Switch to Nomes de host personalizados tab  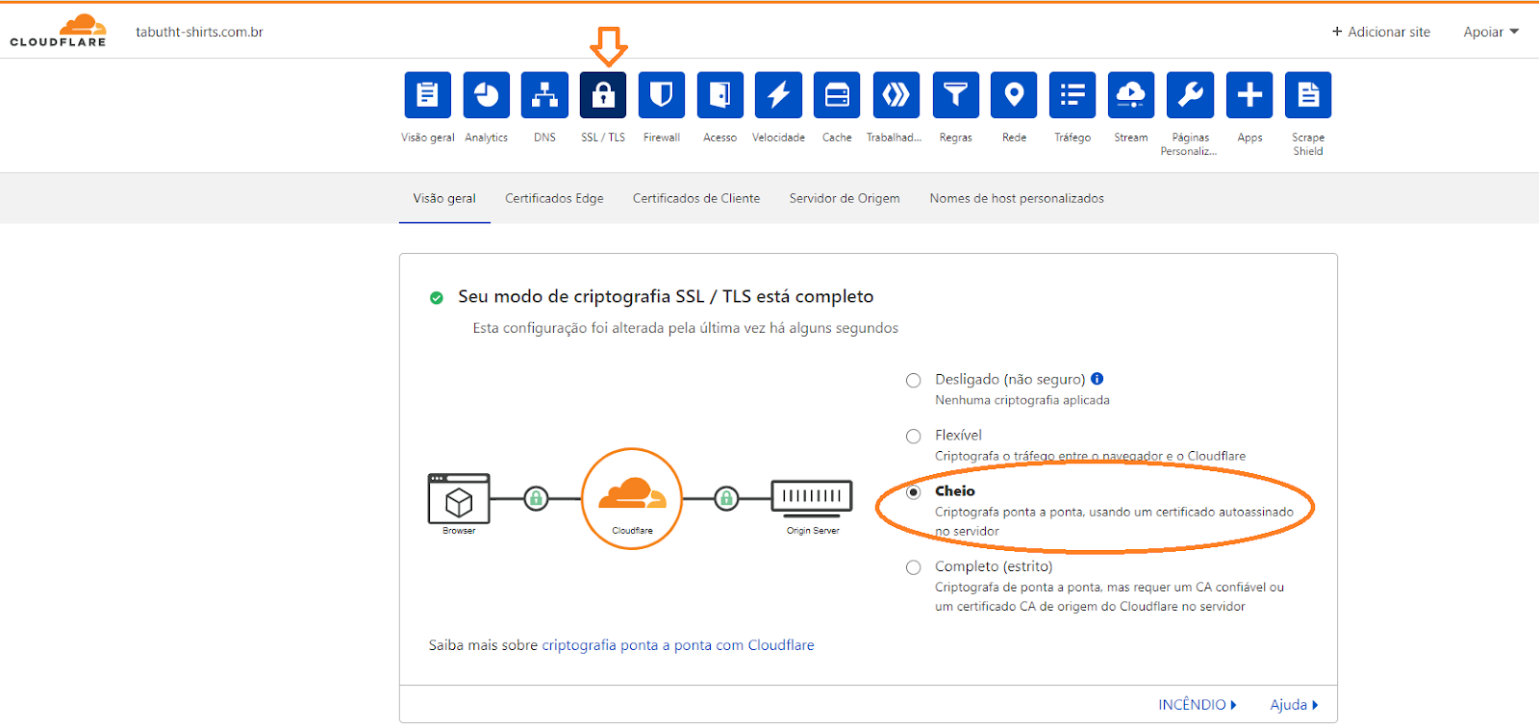pyautogui.click(x=1017, y=198)
